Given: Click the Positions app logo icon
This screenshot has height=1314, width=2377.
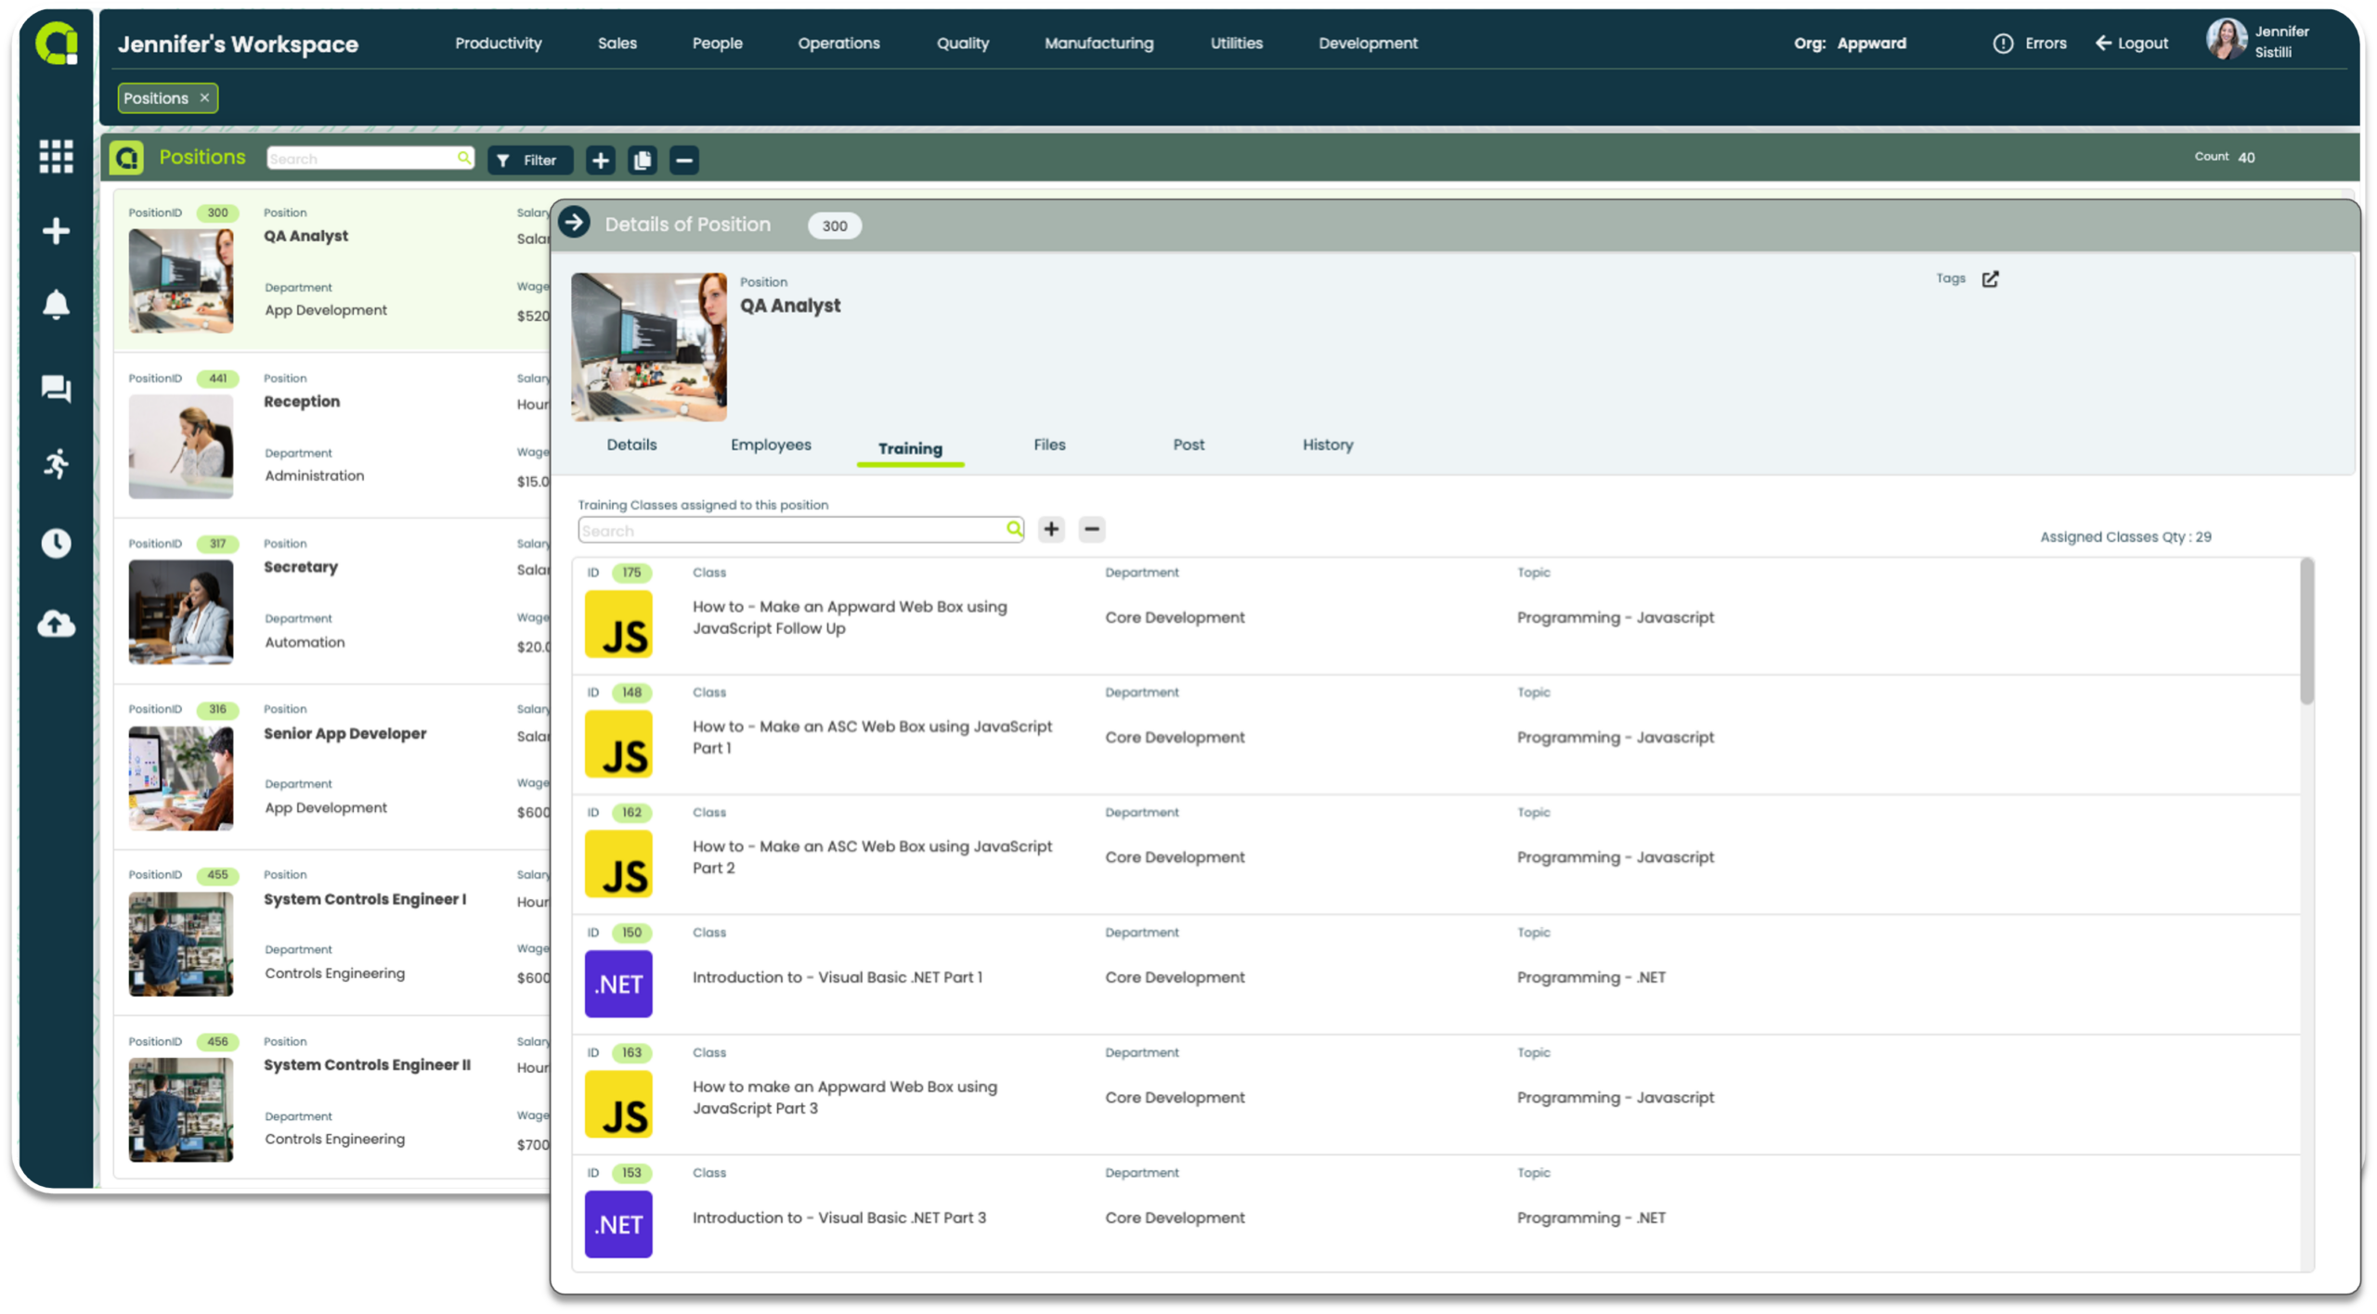Looking at the screenshot, I should tap(126, 158).
